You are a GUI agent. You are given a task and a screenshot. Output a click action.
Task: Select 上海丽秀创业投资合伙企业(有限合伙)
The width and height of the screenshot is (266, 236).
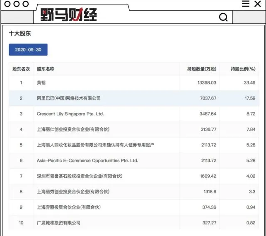pyautogui.click(x=73, y=192)
